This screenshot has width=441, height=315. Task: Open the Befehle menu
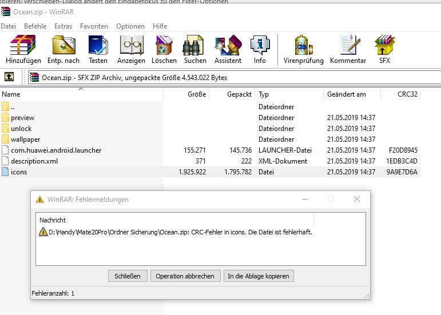35,26
